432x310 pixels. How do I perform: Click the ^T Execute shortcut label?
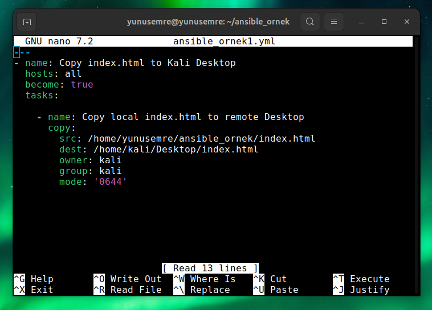tap(361, 279)
